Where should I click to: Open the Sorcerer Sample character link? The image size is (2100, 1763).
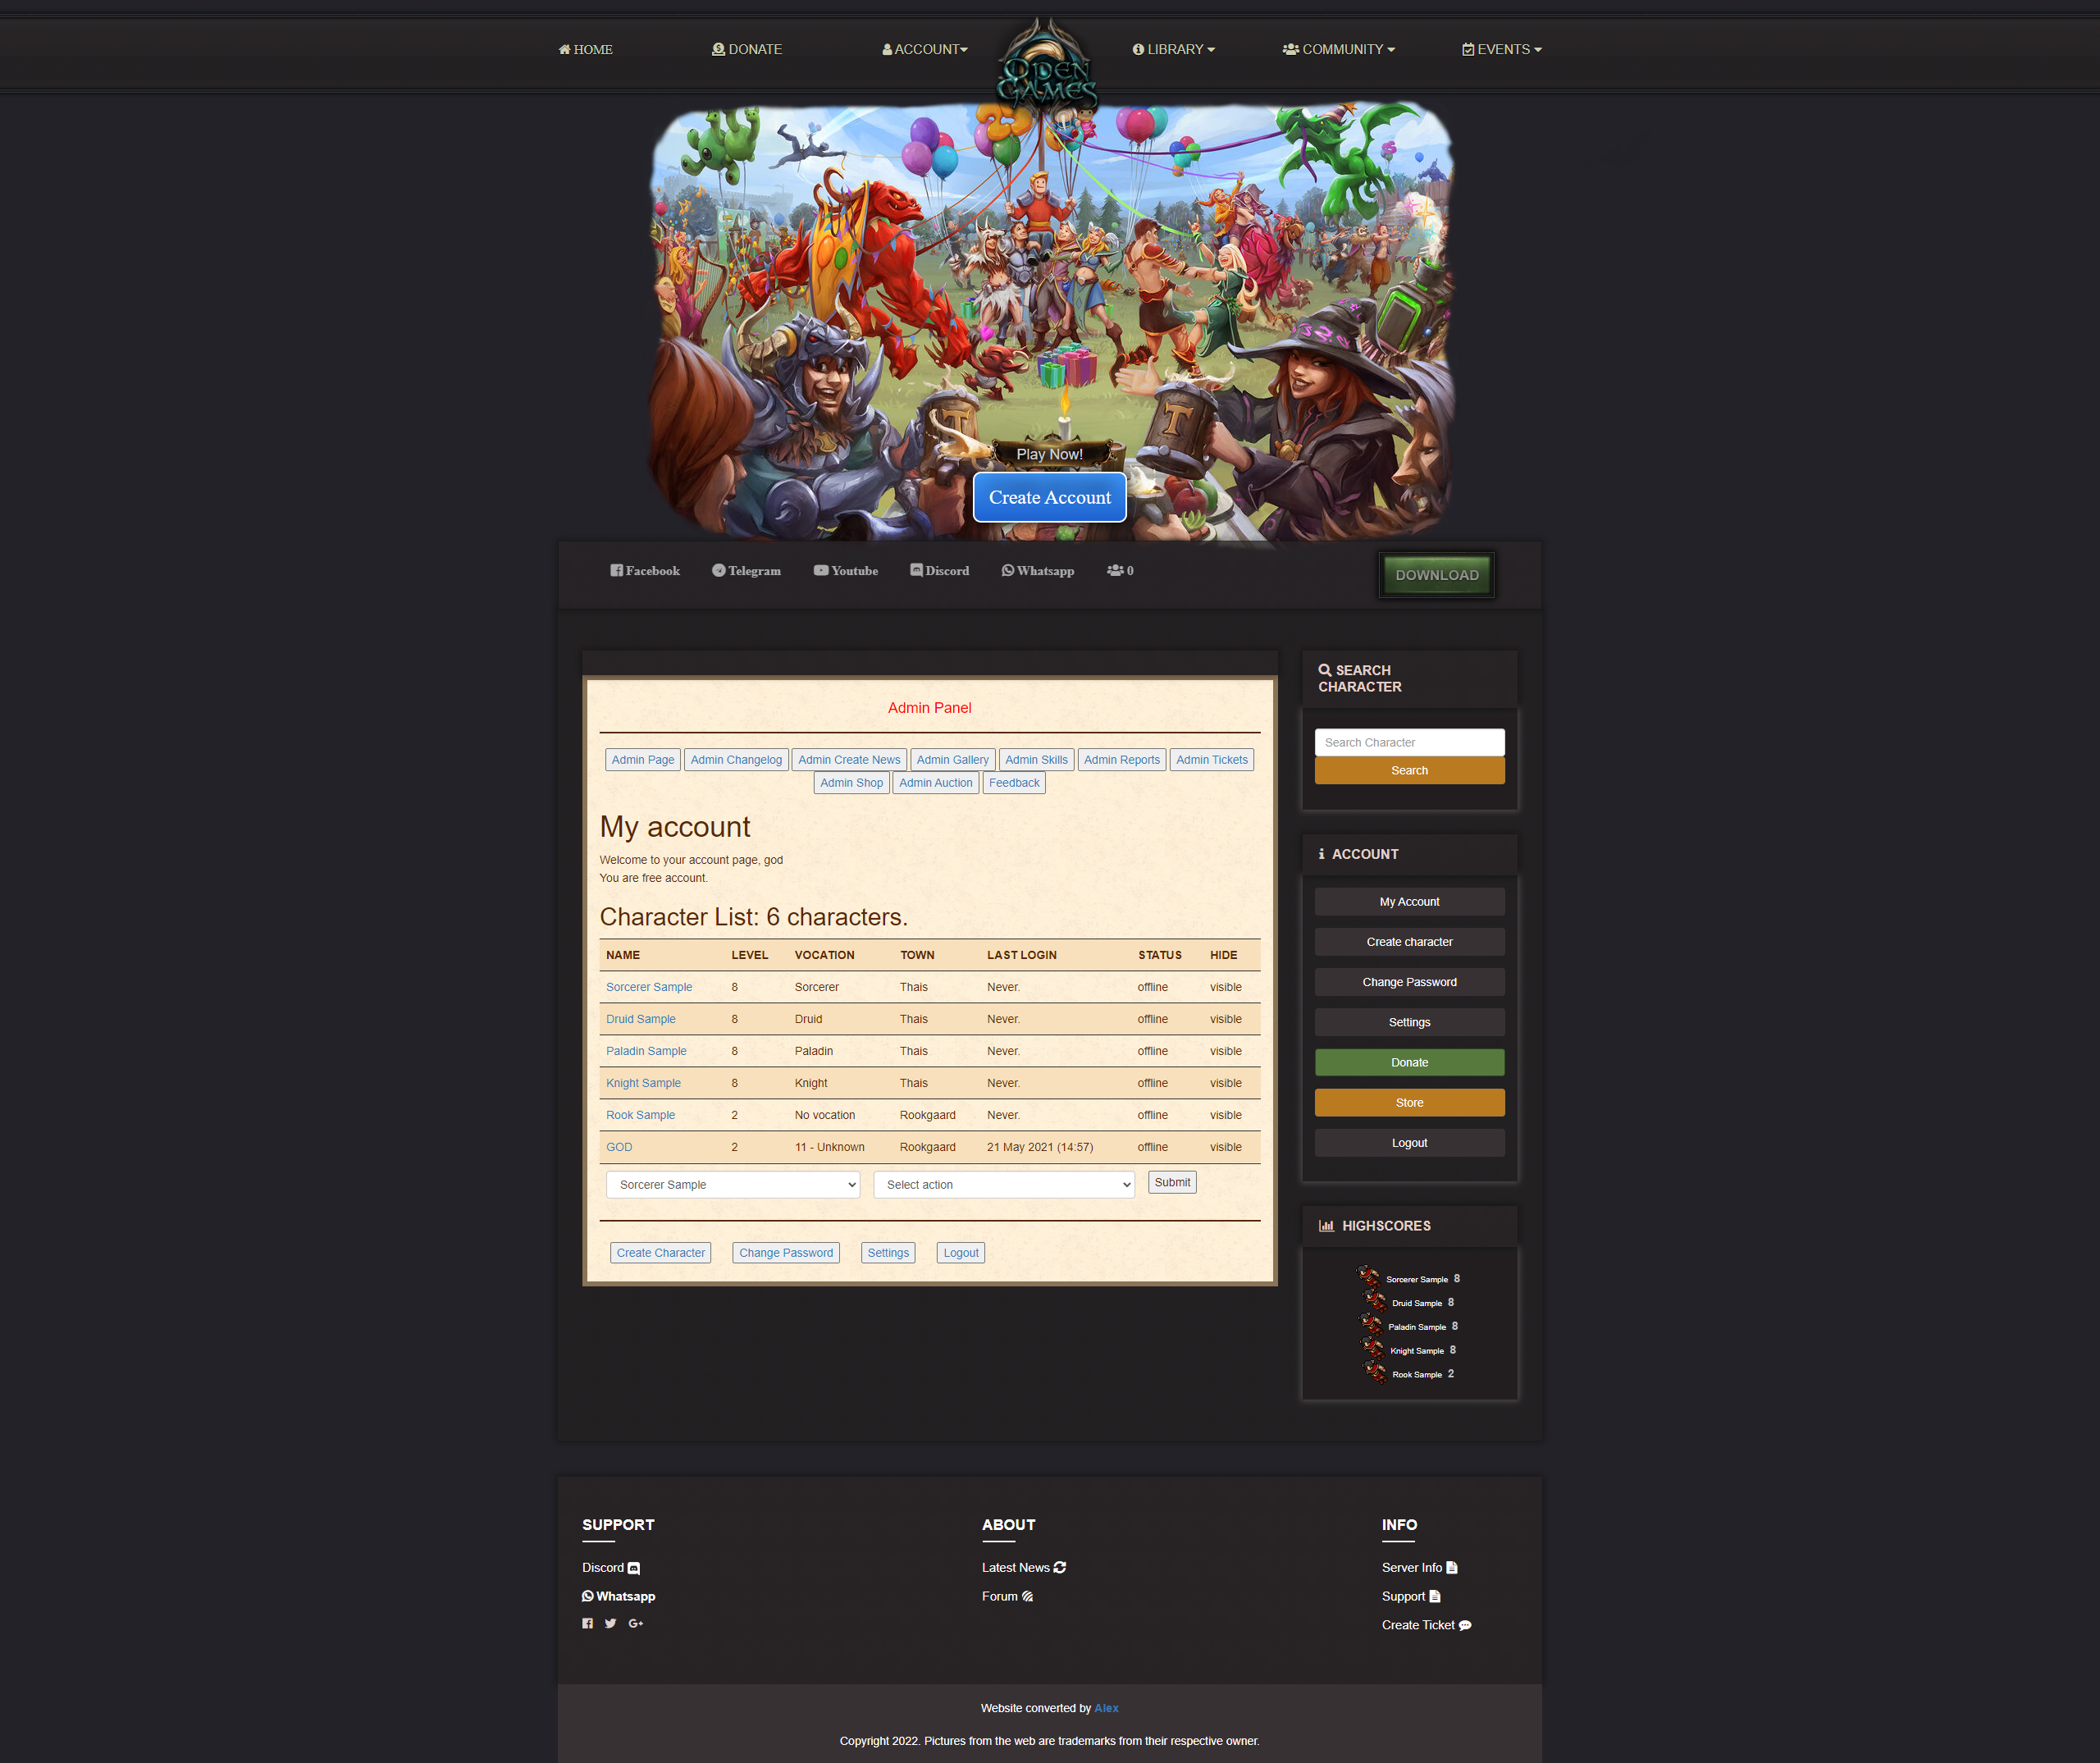click(x=649, y=987)
